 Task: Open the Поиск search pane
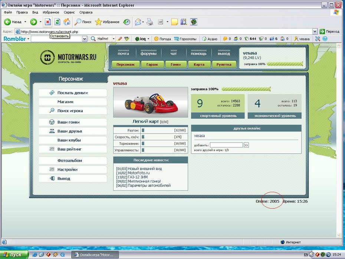pos(83,22)
